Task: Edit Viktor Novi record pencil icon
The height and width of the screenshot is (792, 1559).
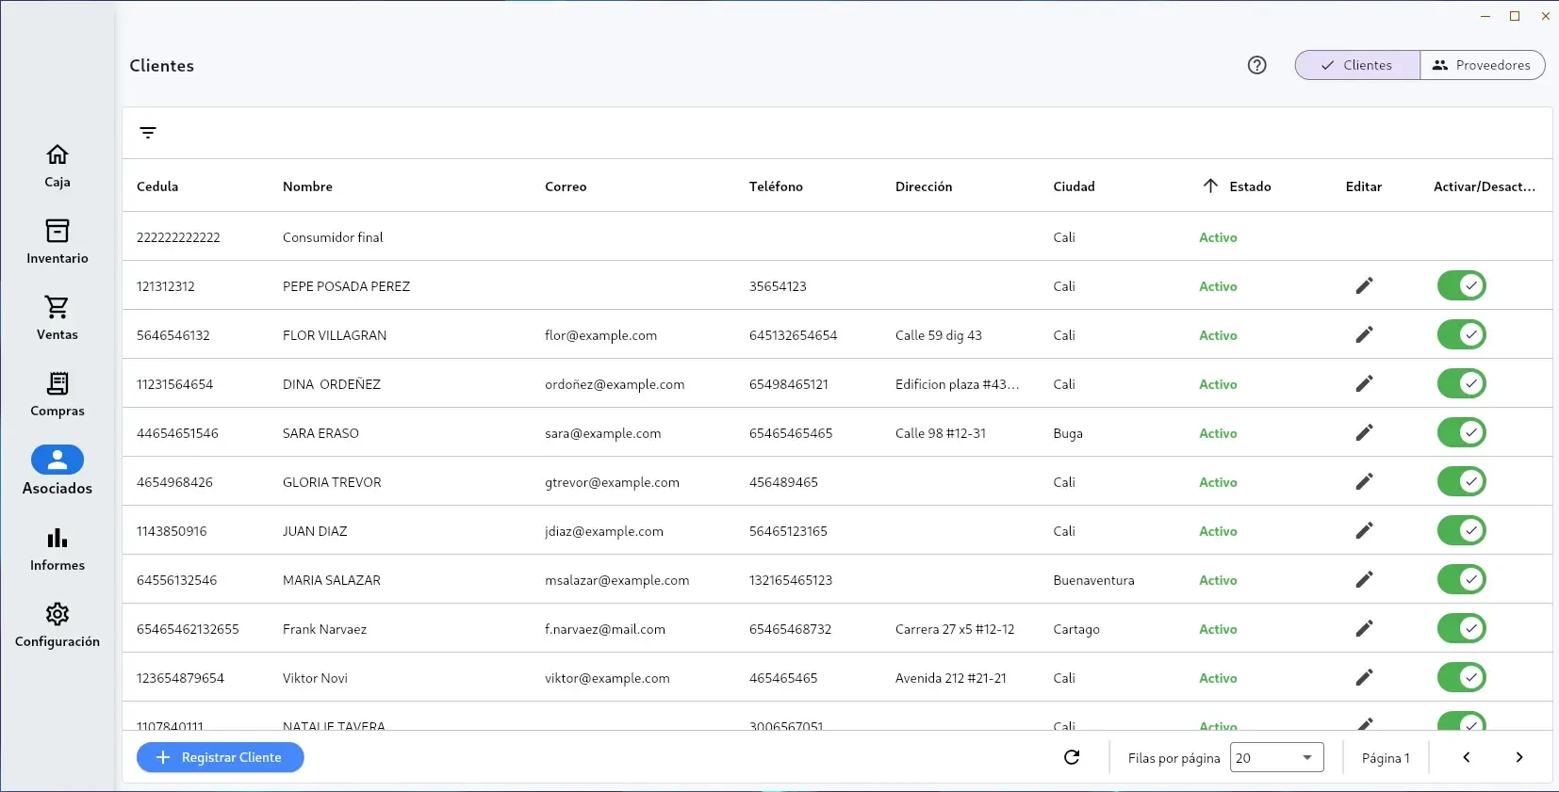Action: [x=1364, y=677]
